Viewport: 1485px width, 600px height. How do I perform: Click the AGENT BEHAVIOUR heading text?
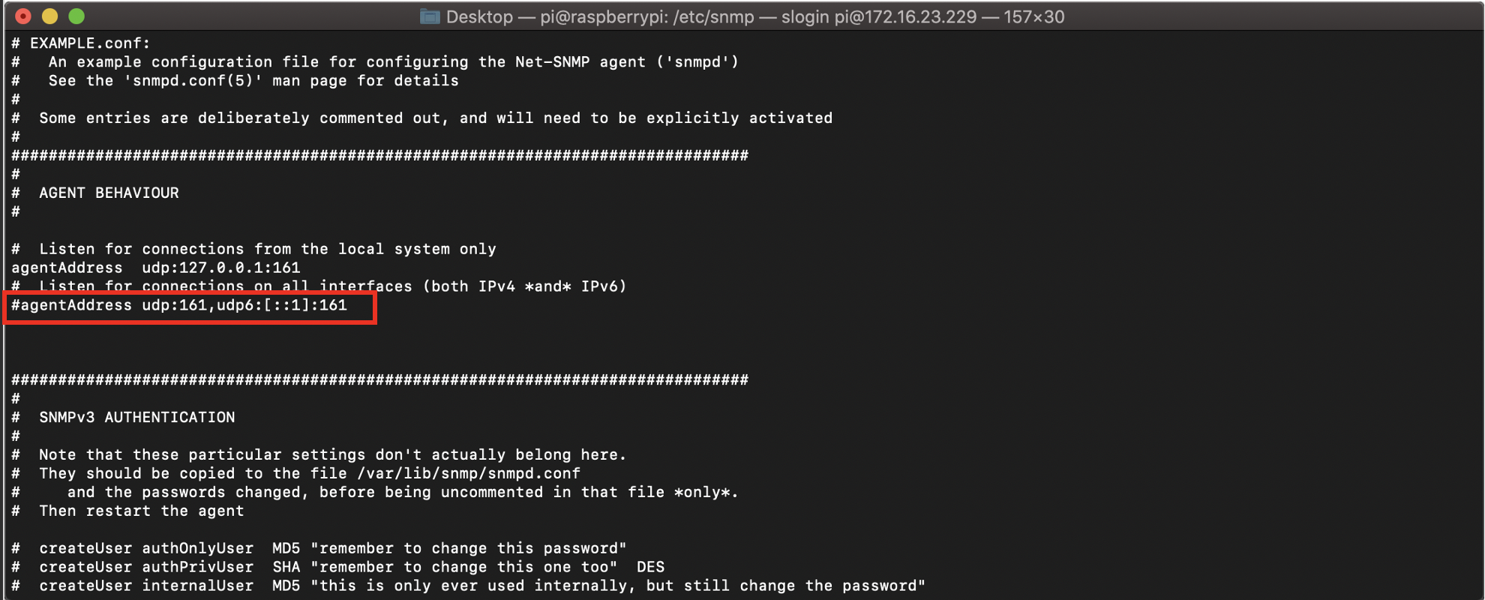click(x=109, y=193)
